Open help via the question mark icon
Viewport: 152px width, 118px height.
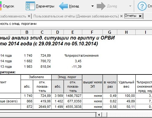(x=142, y=6)
